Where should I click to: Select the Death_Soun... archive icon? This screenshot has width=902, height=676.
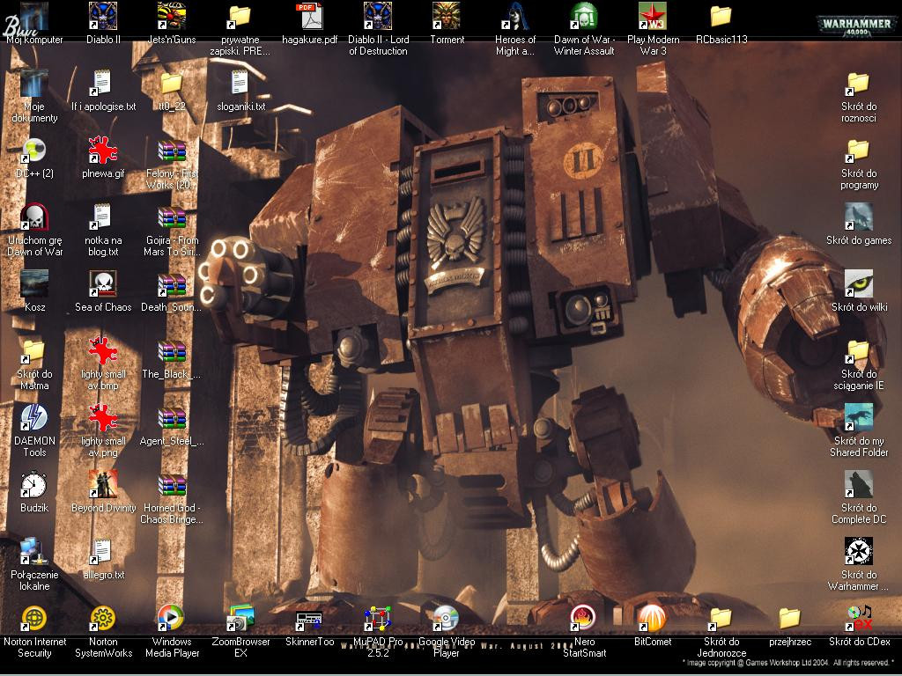pos(172,284)
